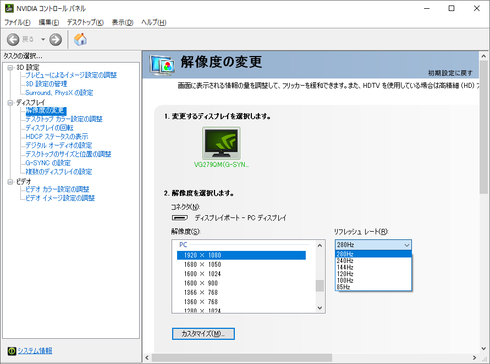Collapse the ビデオ tree node
The width and height of the screenshot is (490, 364).
[10, 182]
